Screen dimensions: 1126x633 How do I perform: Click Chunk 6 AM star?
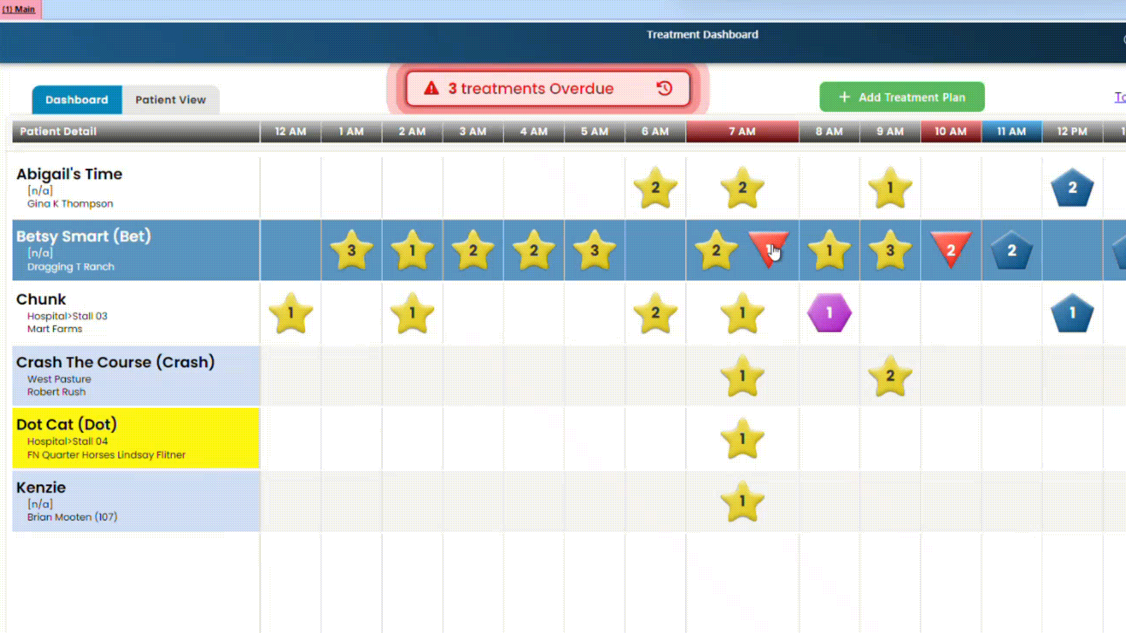click(655, 313)
